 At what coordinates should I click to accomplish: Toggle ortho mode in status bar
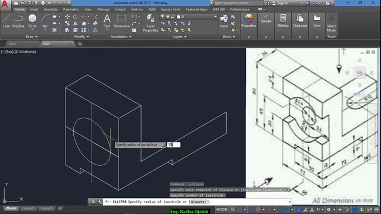(251, 209)
